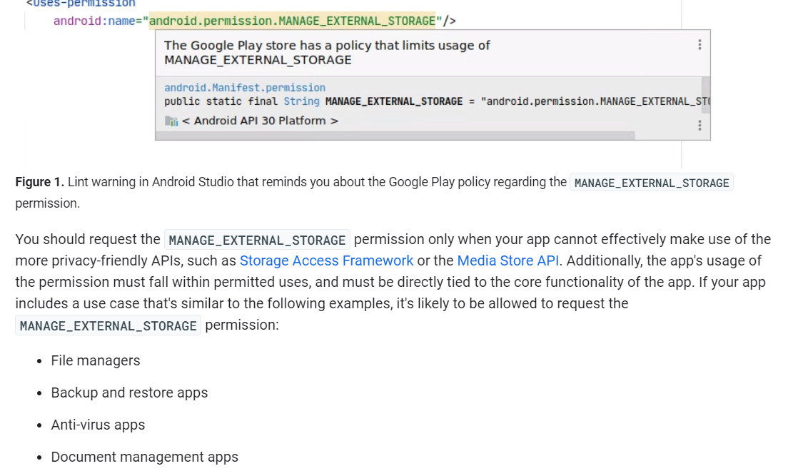Open the overflow menu near the platform row
803x471 pixels.
coord(700,124)
